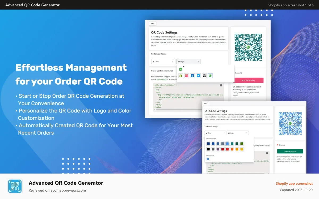Viewport: 319px width, 199px height.
Task: Choose the Instagram logo option
Action: (x=187, y=76)
